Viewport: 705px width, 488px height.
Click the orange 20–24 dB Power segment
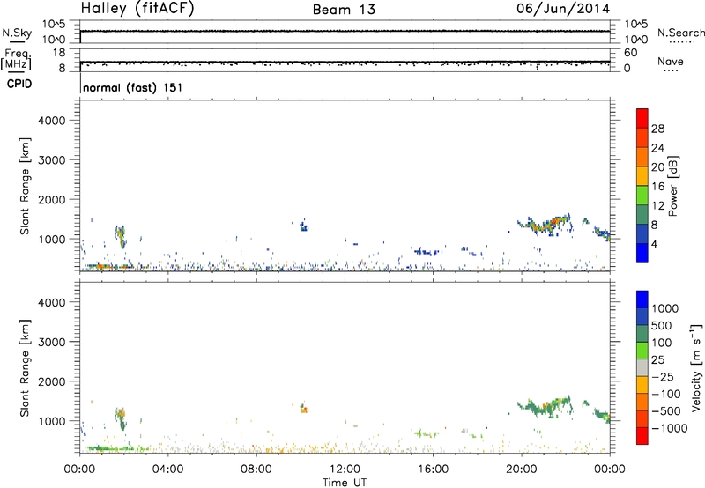coord(642,157)
